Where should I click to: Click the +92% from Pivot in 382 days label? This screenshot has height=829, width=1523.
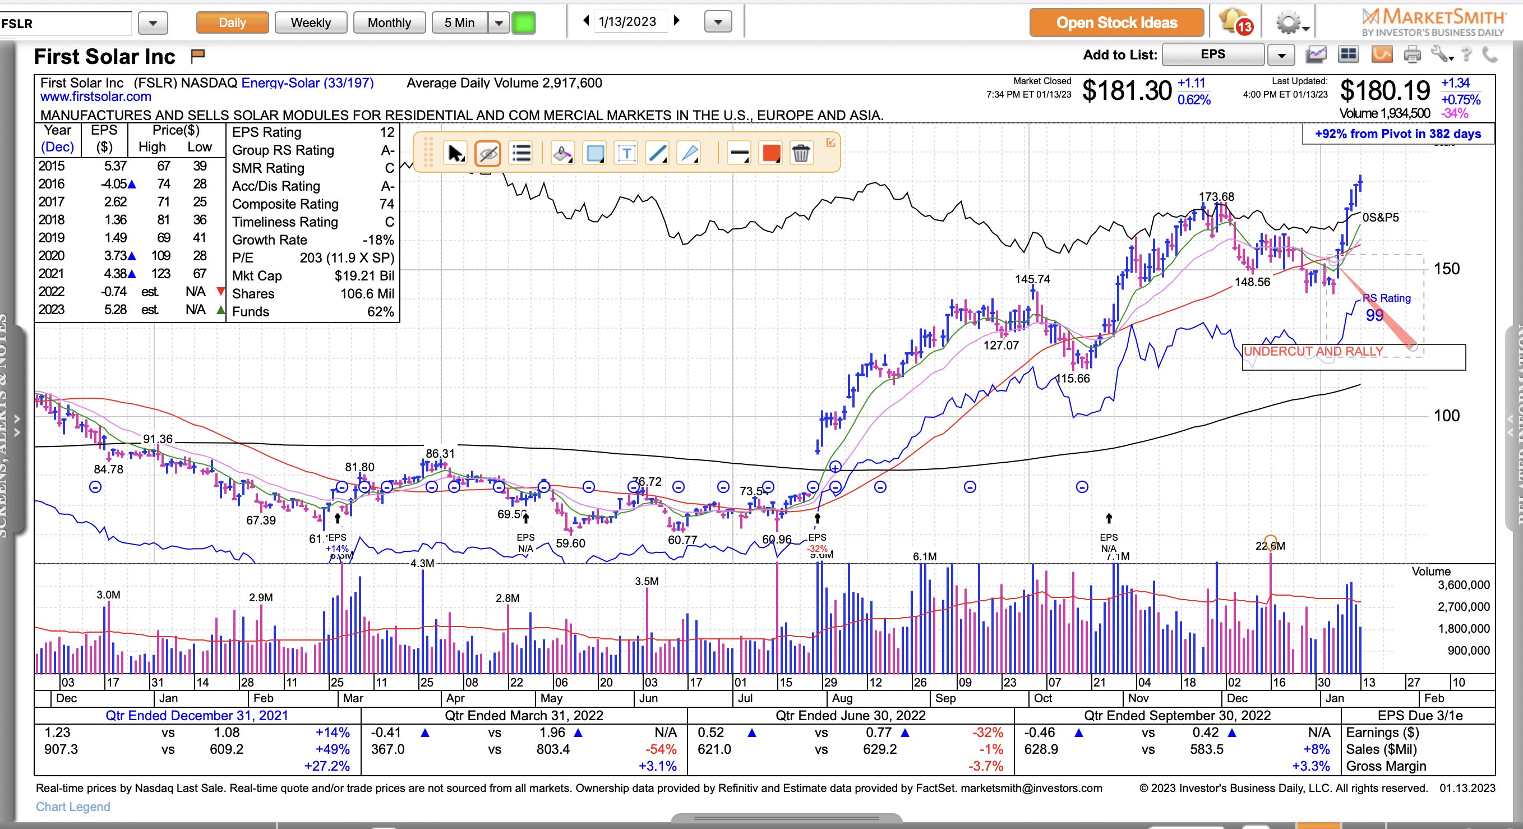click(1397, 133)
